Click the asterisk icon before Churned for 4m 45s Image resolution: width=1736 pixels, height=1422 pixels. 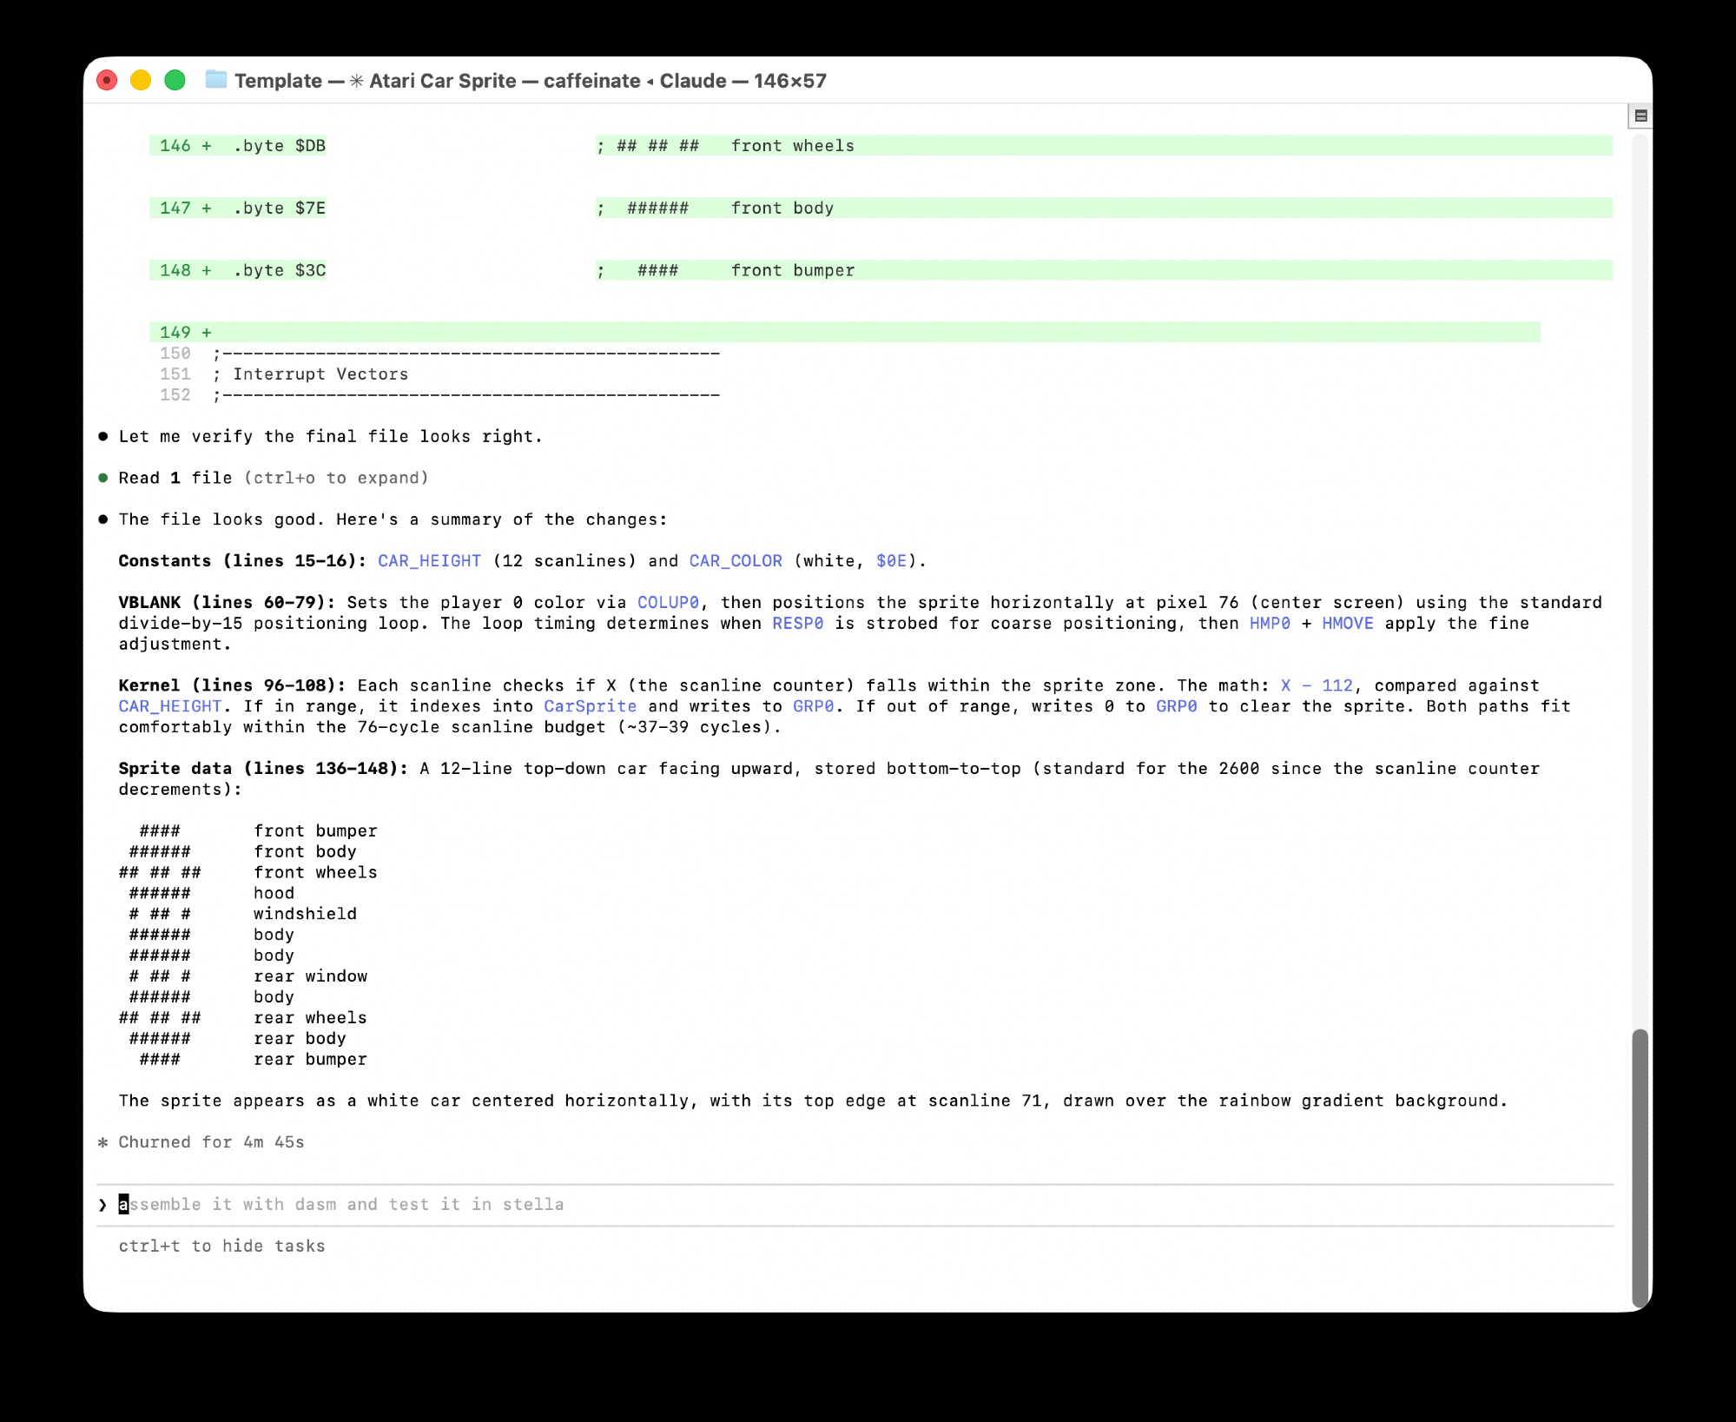pos(103,1142)
